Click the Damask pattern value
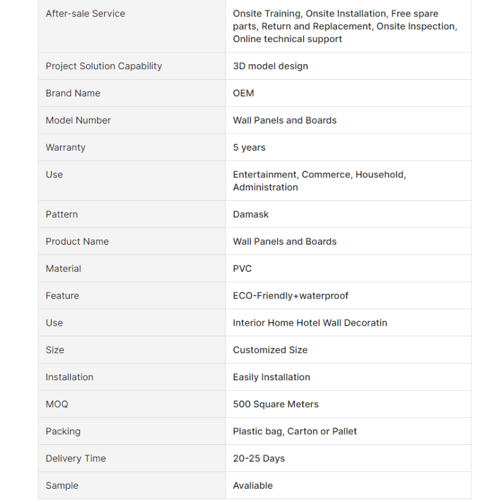The width and height of the screenshot is (502, 502). (251, 214)
